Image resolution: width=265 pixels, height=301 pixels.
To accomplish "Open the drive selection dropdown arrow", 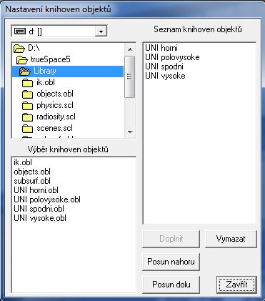I will 101,31.
